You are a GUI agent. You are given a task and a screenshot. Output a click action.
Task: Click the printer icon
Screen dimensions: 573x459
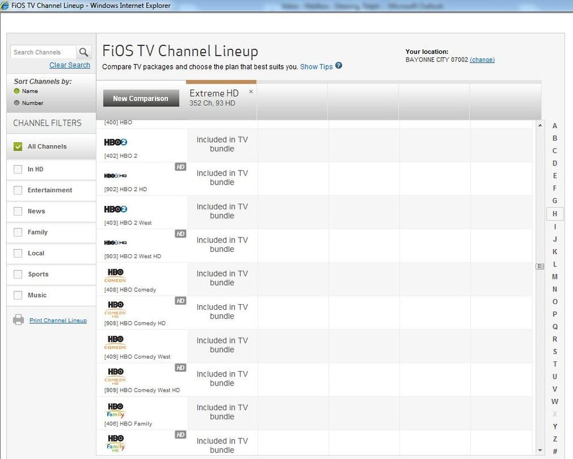pyautogui.click(x=18, y=320)
